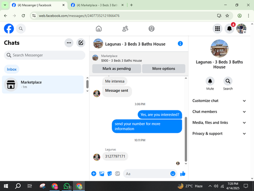Open WhatsApp from taskbar

67,186
